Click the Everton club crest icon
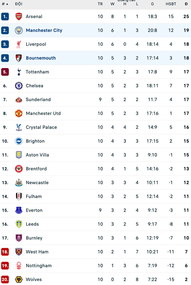191x285 pixels. click(19, 210)
